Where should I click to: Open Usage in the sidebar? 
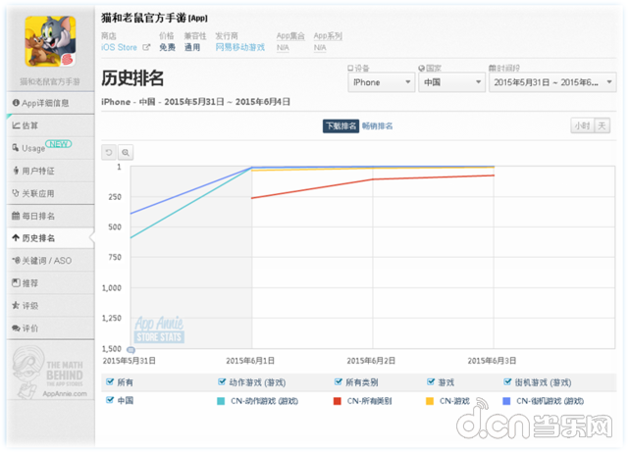(51, 148)
